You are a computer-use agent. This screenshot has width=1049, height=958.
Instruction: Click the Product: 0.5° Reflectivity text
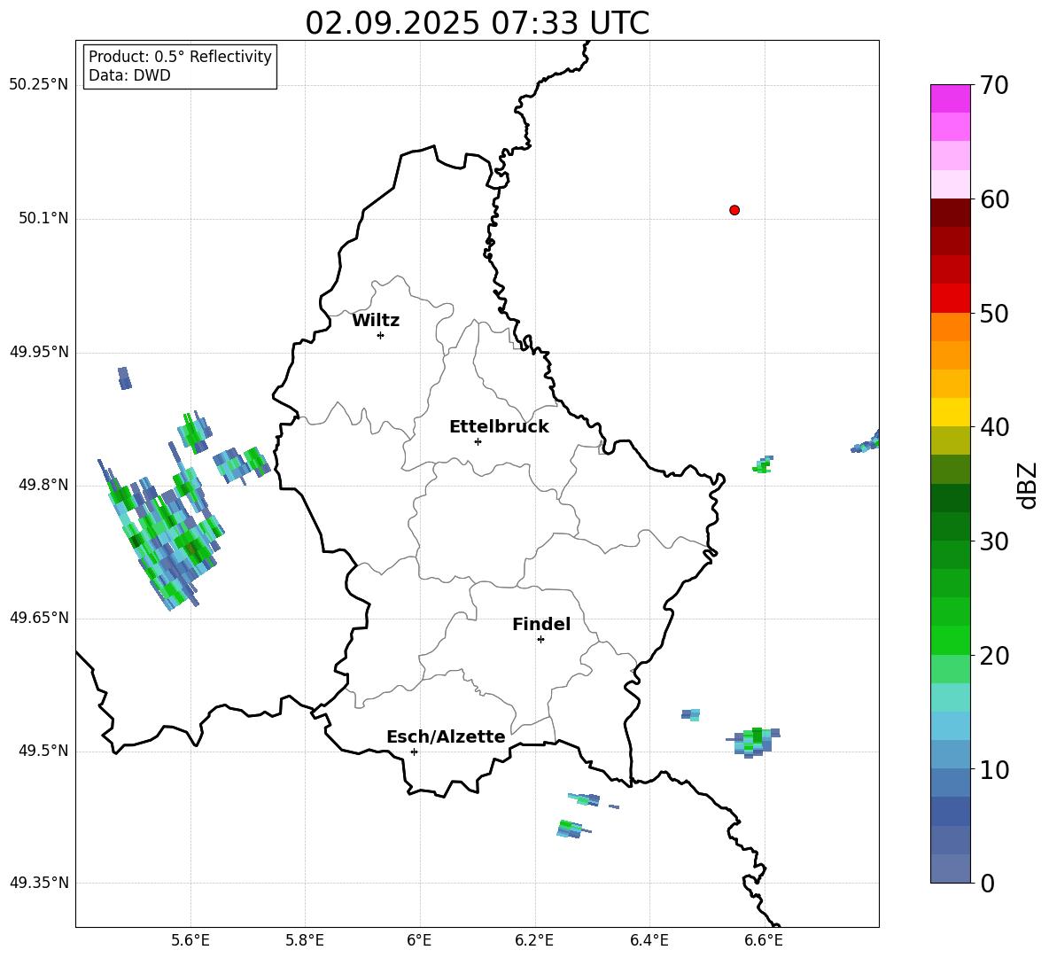tap(180, 56)
